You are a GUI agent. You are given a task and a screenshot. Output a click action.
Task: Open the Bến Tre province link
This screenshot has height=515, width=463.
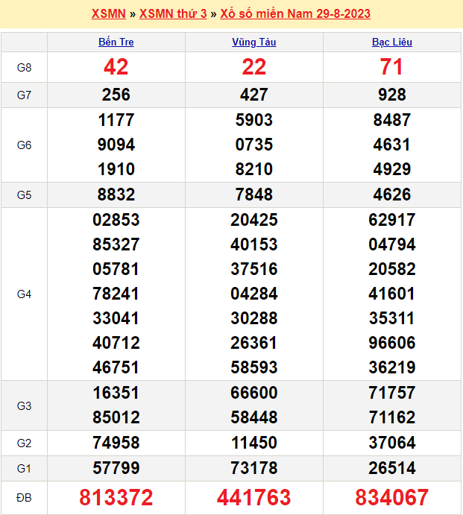click(116, 42)
